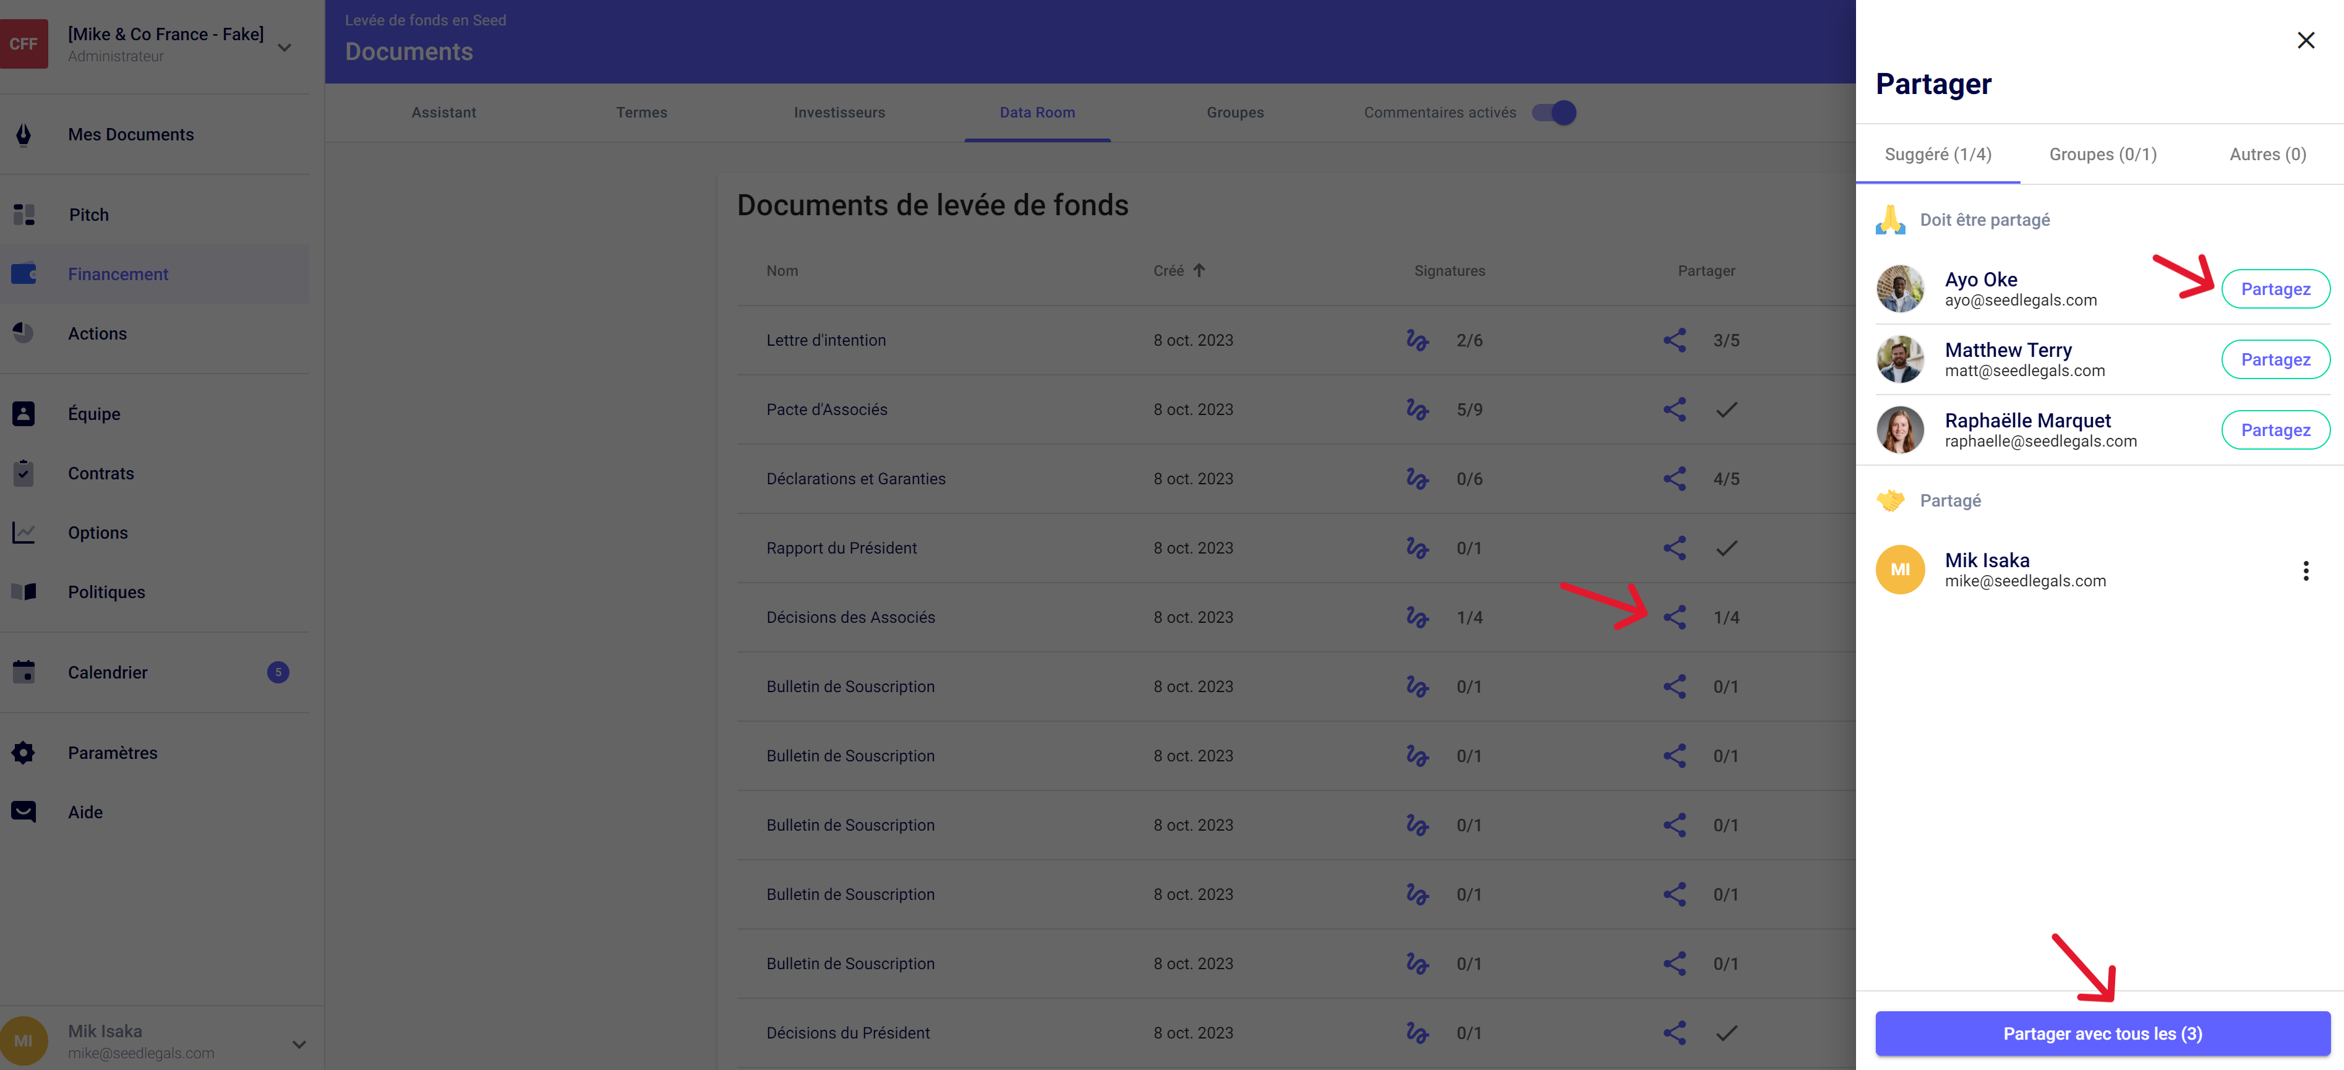Click signature icon for Rapport du Président
2344x1070 pixels.
[x=1417, y=548]
